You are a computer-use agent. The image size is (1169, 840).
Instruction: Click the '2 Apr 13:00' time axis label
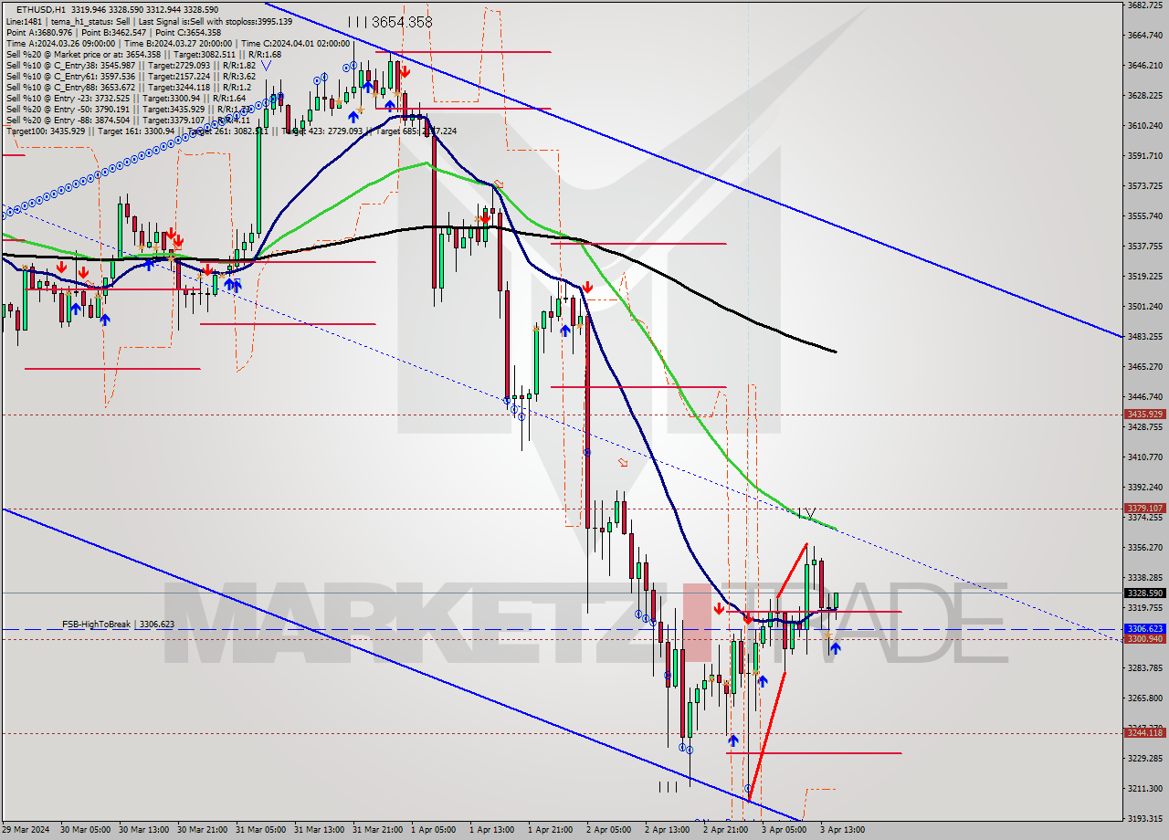click(668, 830)
